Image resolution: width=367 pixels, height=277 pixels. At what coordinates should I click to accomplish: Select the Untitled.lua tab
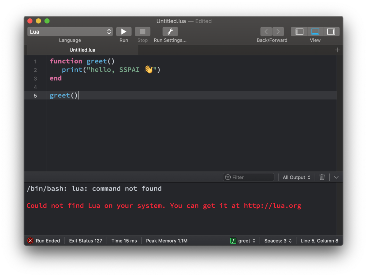(82, 50)
